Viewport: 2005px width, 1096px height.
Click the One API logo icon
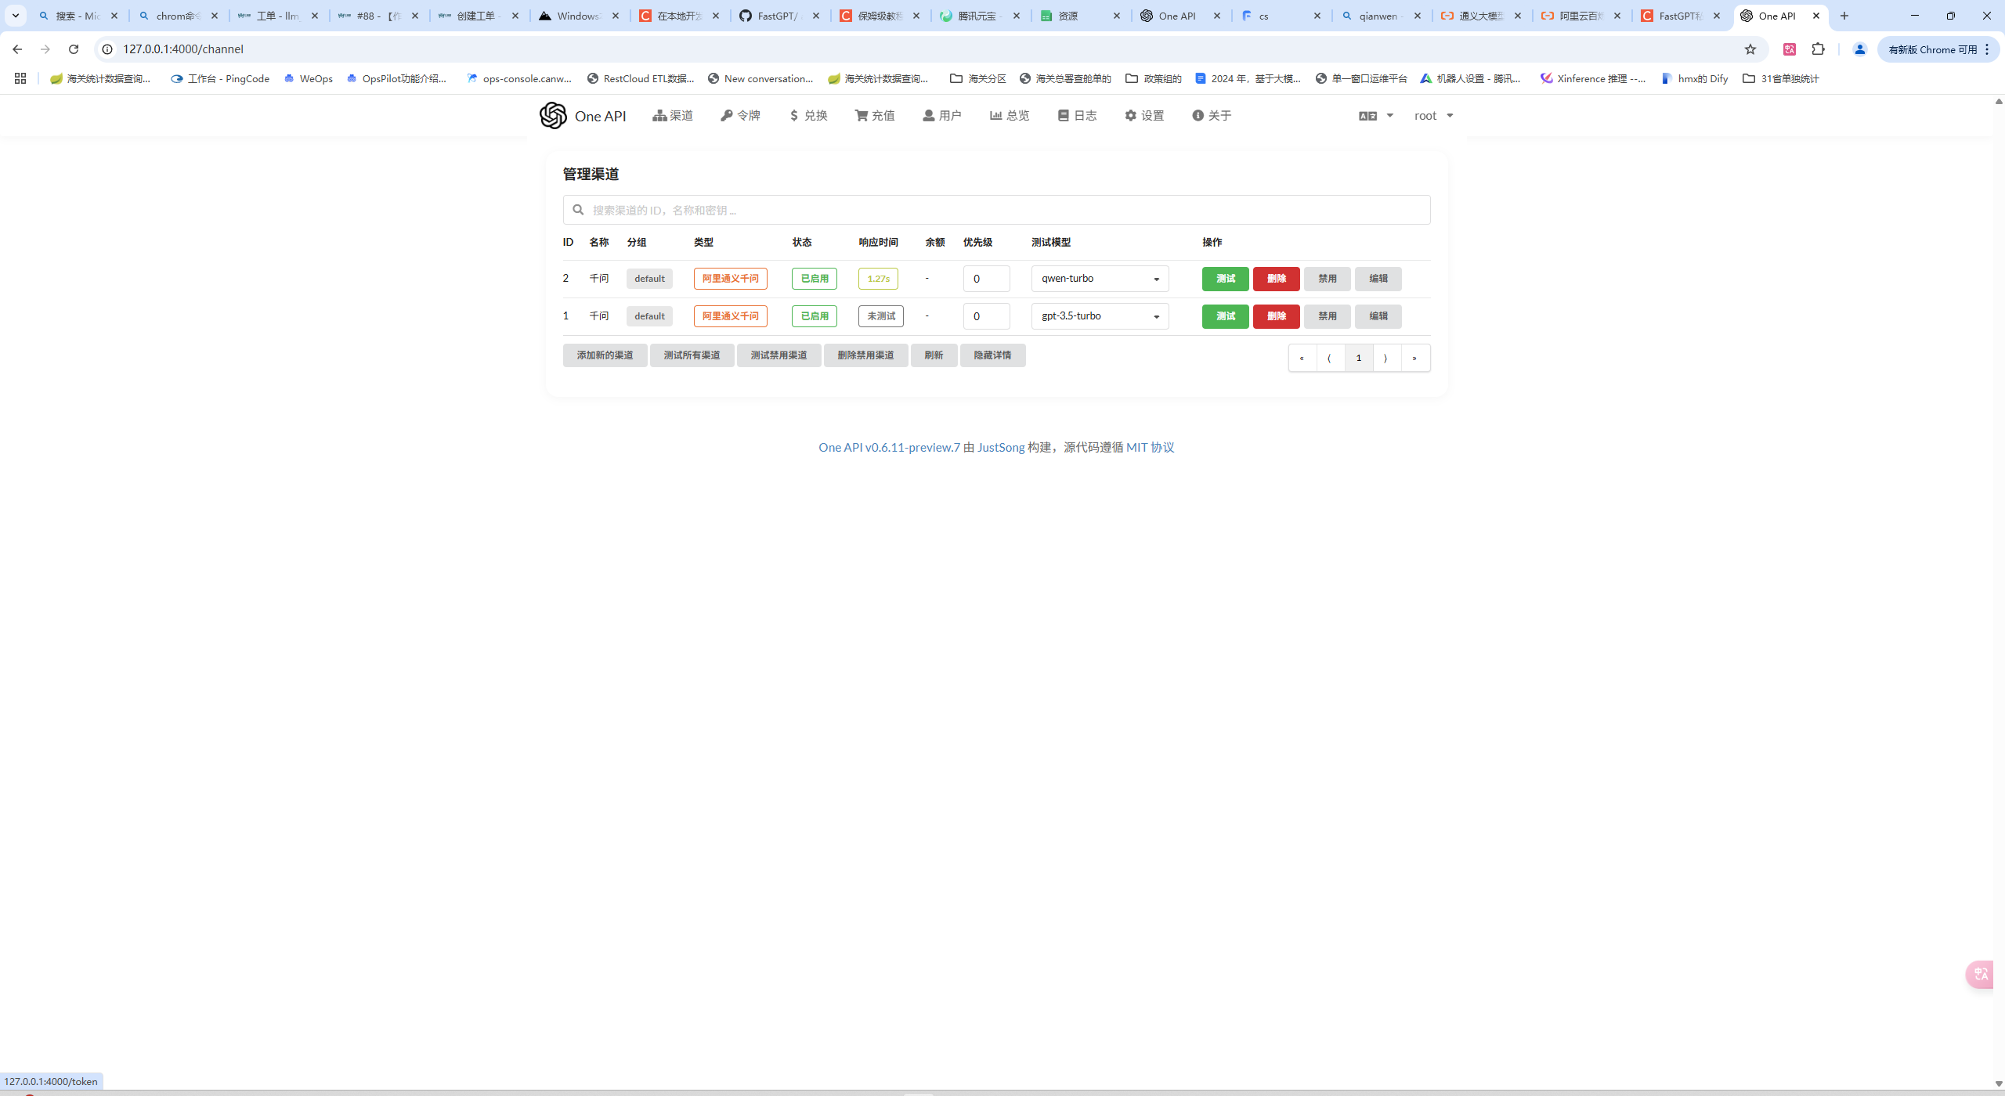tap(553, 115)
